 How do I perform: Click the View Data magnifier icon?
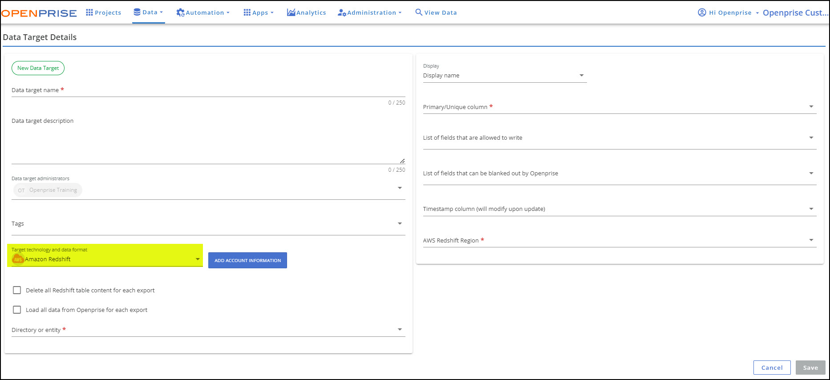(419, 12)
